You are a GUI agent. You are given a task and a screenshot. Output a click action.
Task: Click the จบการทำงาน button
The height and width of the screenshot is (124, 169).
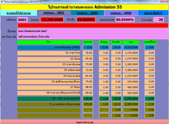(x=84, y=122)
